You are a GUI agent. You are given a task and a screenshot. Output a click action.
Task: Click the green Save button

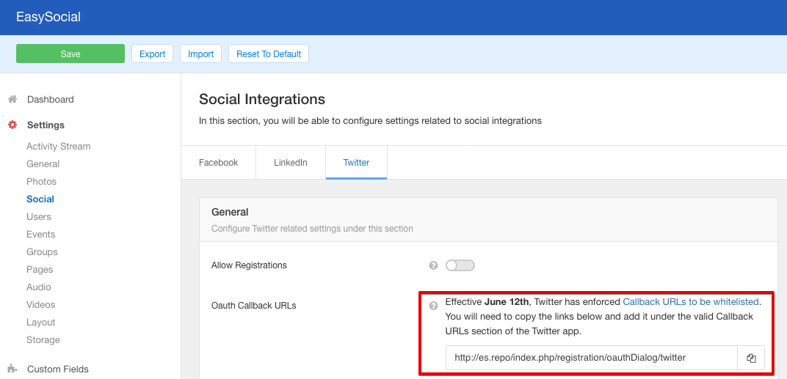pos(70,54)
